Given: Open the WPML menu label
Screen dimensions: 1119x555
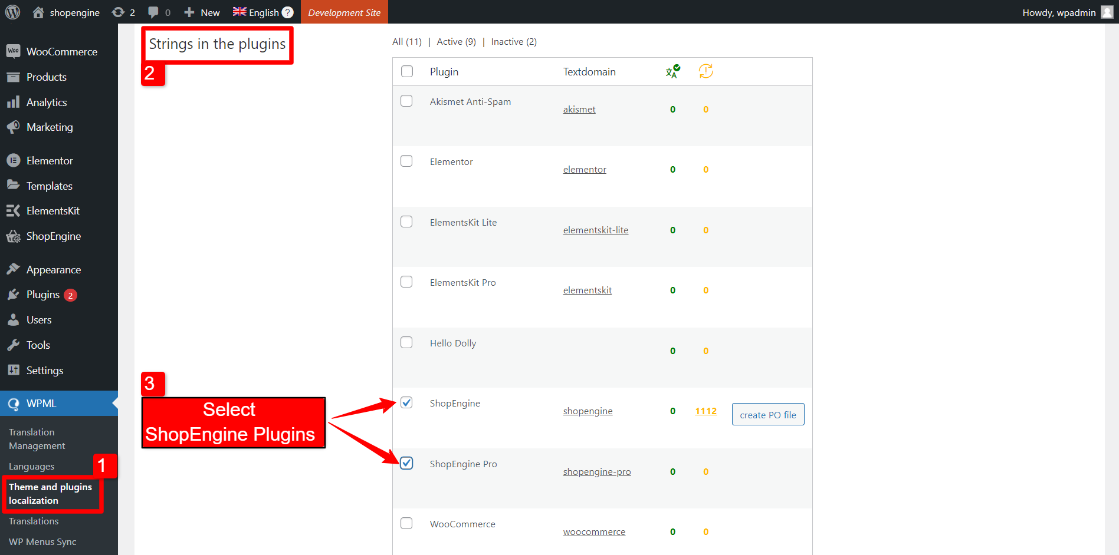Looking at the screenshot, I should pos(41,404).
